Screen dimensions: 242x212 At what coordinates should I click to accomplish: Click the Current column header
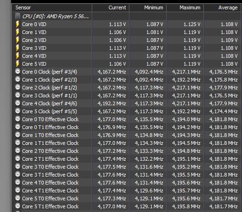pos(111,7)
